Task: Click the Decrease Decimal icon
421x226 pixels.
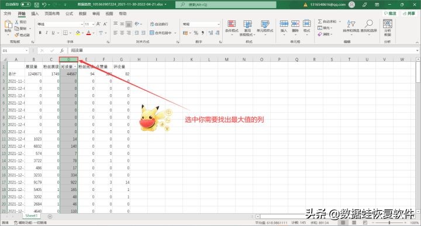Action: coord(218,33)
